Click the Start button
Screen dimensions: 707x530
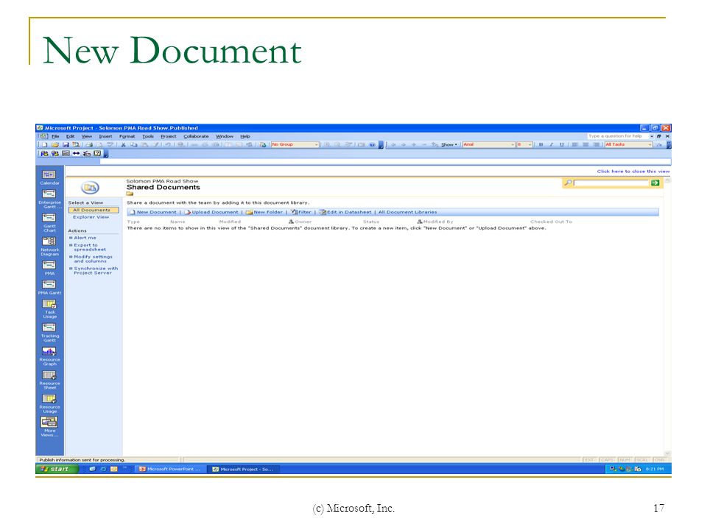(57, 469)
